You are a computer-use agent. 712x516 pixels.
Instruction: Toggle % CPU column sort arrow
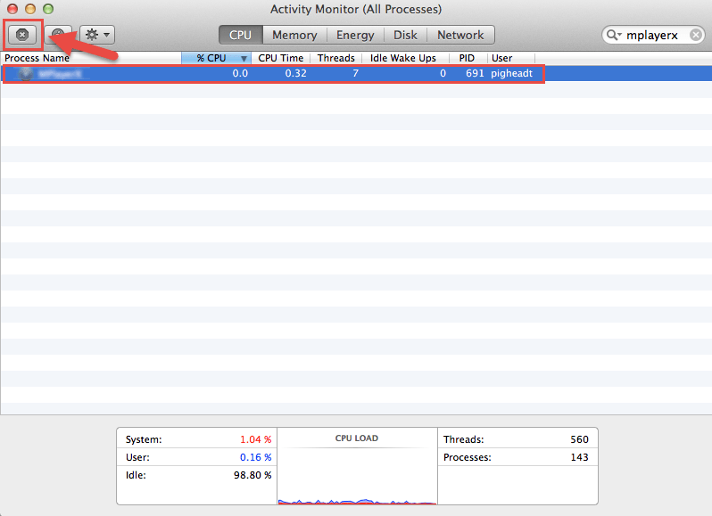coord(244,59)
